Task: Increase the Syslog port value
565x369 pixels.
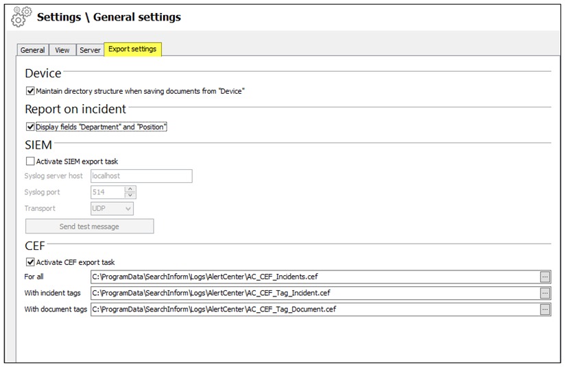Action: click(130, 189)
